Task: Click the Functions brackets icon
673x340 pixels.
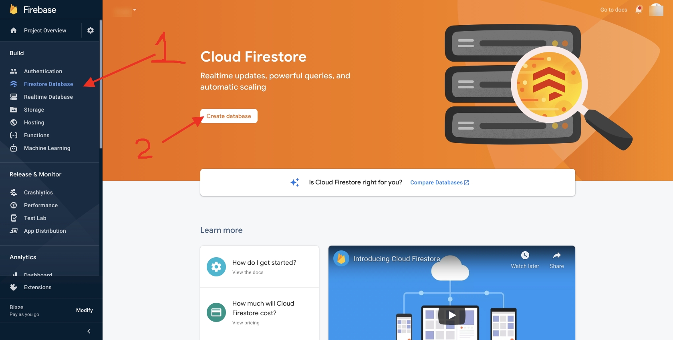Action: pos(14,135)
